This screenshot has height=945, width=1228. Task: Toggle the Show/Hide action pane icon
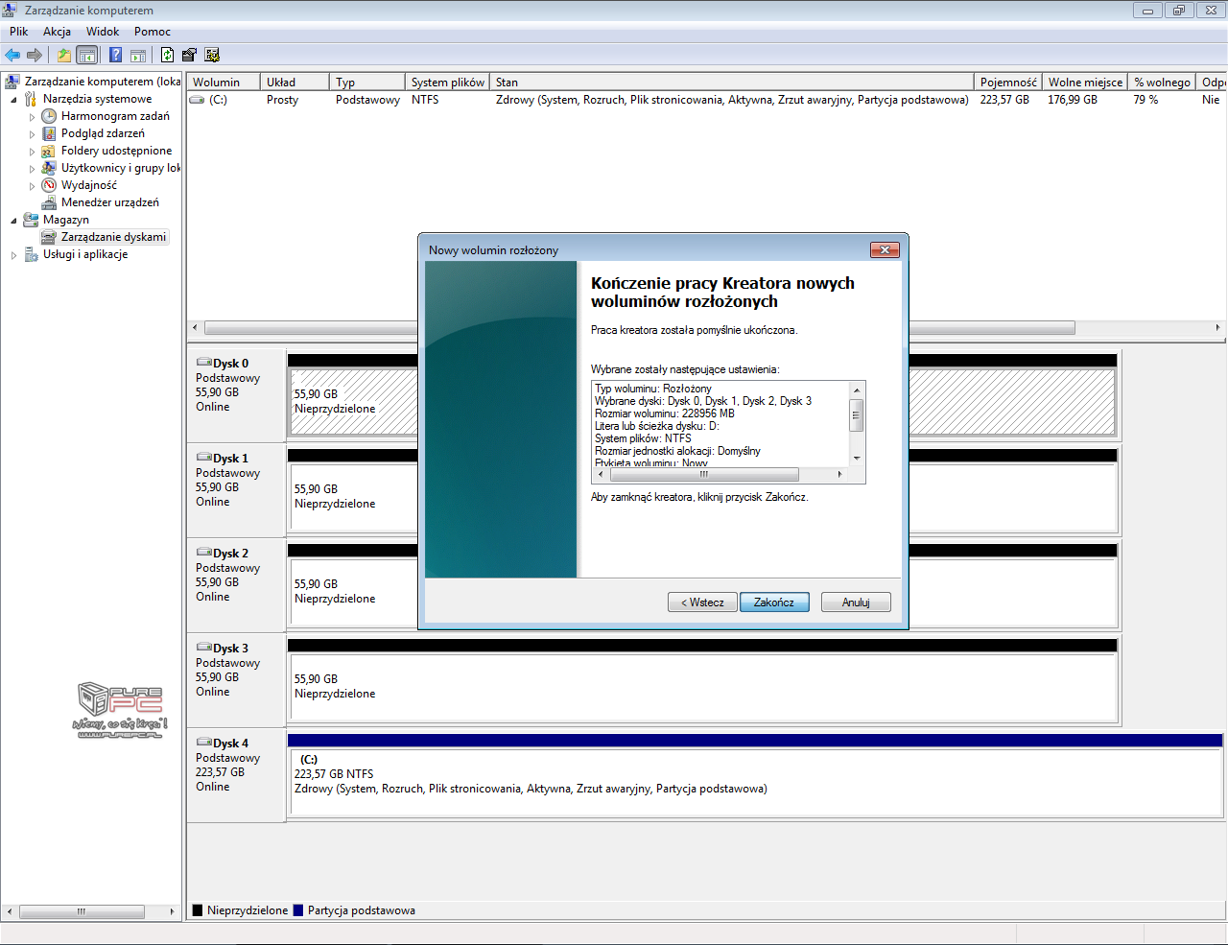[x=138, y=55]
